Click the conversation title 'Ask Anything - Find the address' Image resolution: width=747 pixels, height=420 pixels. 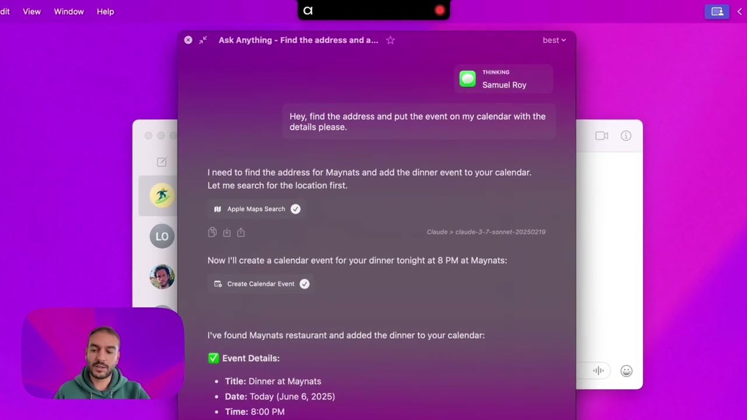click(x=298, y=40)
